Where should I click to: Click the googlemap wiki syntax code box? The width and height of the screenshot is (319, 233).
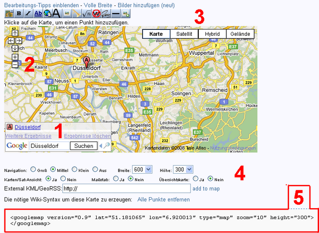[x=161, y=221]
